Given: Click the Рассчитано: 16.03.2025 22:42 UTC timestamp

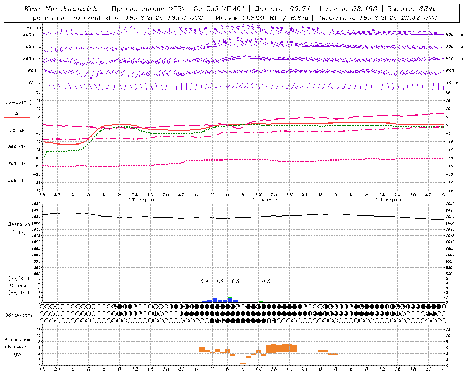Looking at the screenshot, I should point(377,18).
